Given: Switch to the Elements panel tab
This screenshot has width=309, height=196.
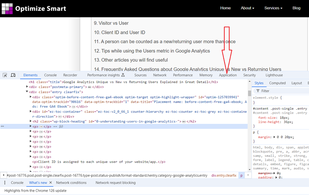Looking at the screenshot, I should click(x=31, y=75).
